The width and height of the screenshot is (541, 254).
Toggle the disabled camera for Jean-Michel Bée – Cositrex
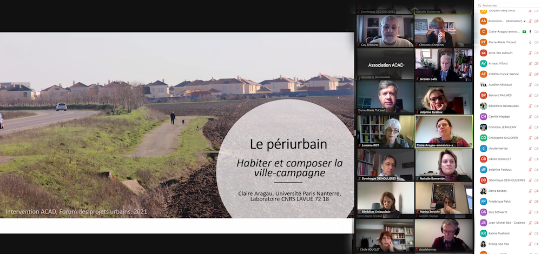pos(537,223)
